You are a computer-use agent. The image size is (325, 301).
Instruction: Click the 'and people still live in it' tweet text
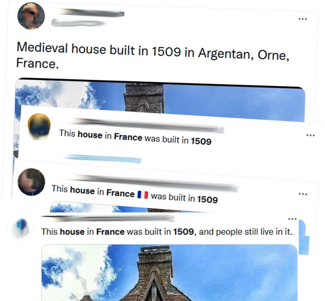(x=246, y=232)
